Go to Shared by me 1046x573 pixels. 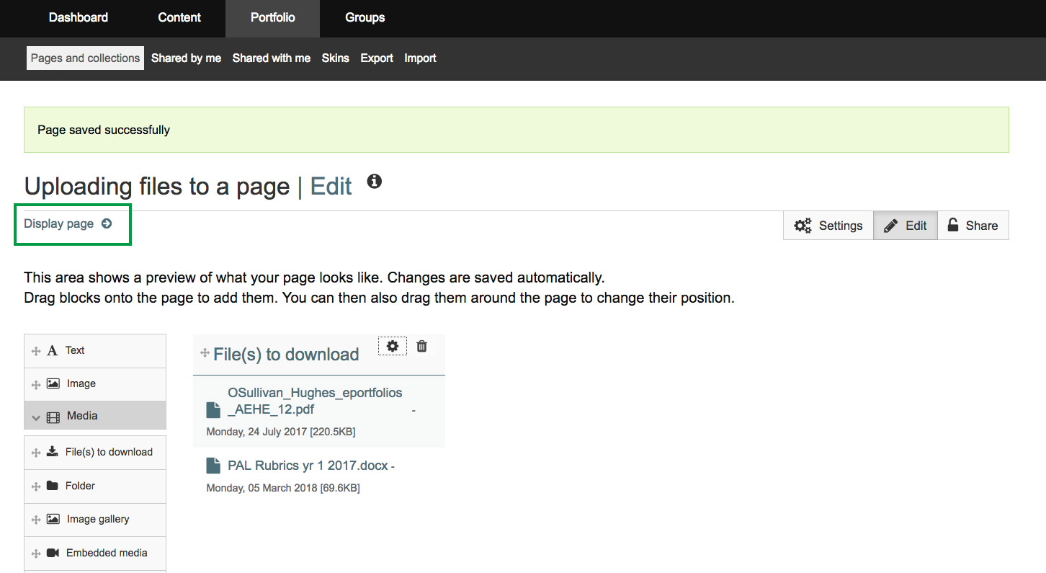(186, 58)
